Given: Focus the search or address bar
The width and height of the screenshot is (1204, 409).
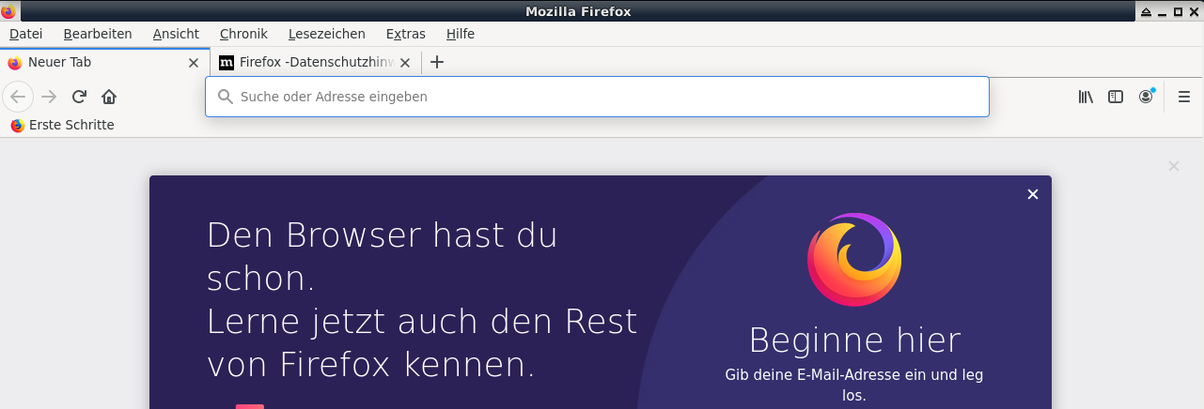Looking at the screenshot, I should pos(597,97).
